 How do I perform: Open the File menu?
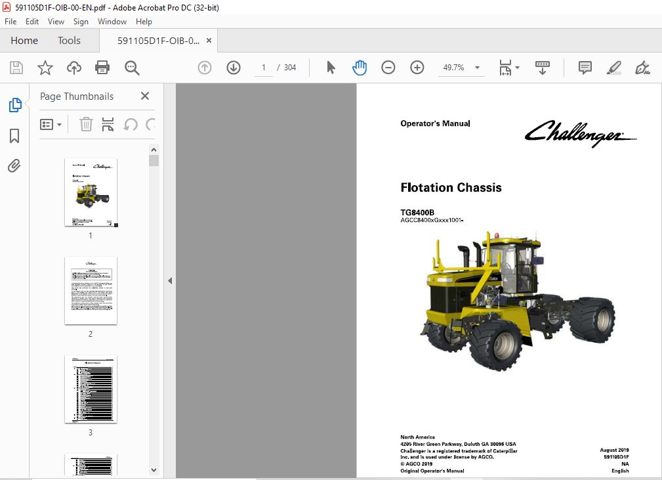[x=10, y=22]
